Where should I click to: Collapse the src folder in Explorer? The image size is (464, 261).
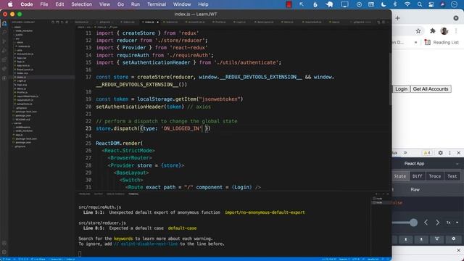tap(17, 38)
